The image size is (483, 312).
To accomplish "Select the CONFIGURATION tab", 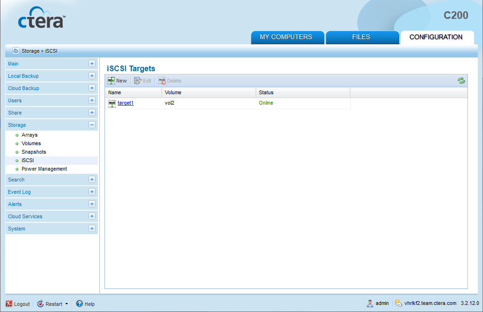I will click(437, 37).
